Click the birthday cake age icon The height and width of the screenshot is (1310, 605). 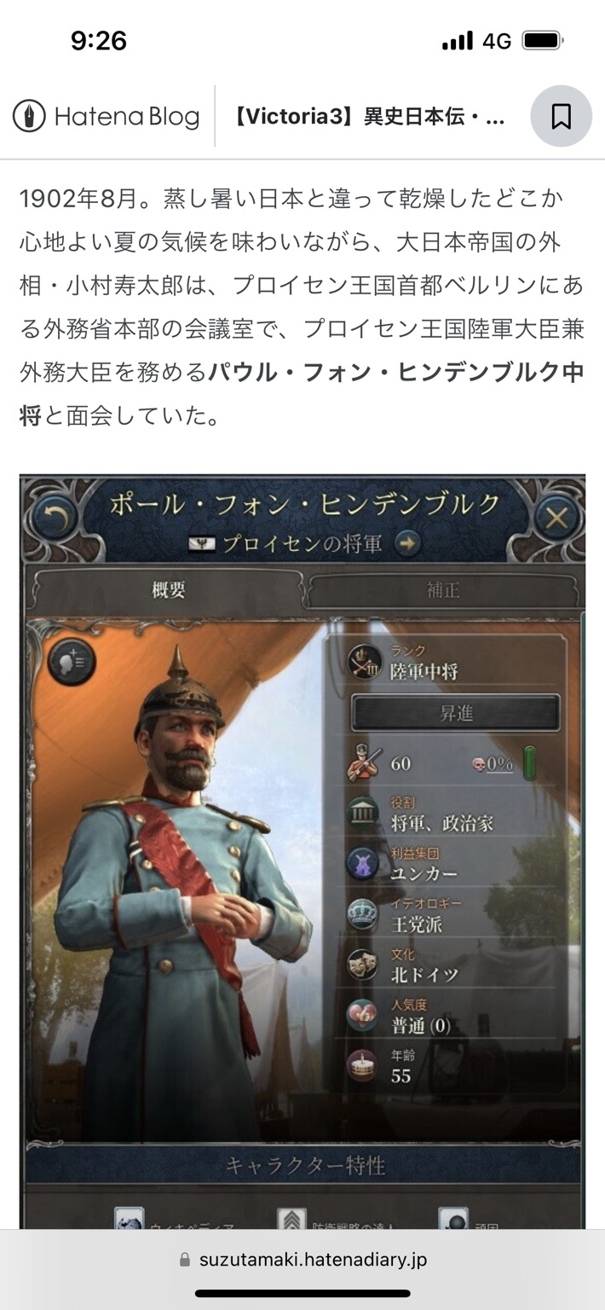pos(362,1064)
